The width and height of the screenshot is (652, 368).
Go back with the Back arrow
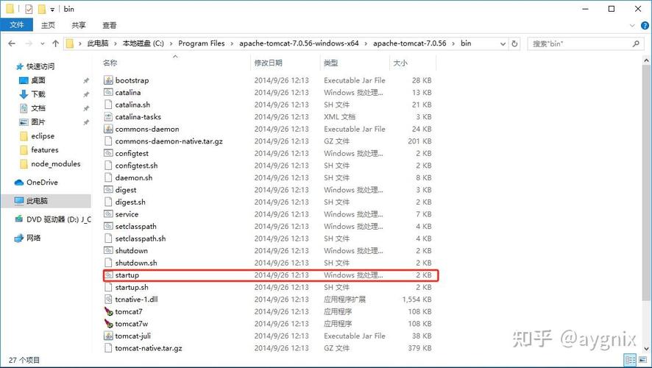(x=10, y=43)
